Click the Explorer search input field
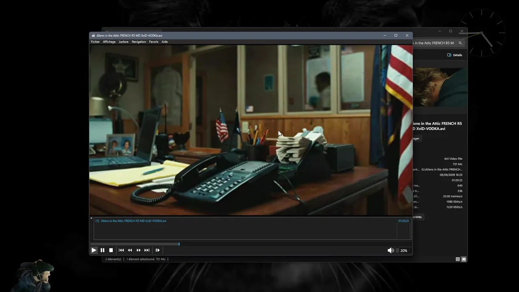The image size is (519, 292). pos(434,43)
